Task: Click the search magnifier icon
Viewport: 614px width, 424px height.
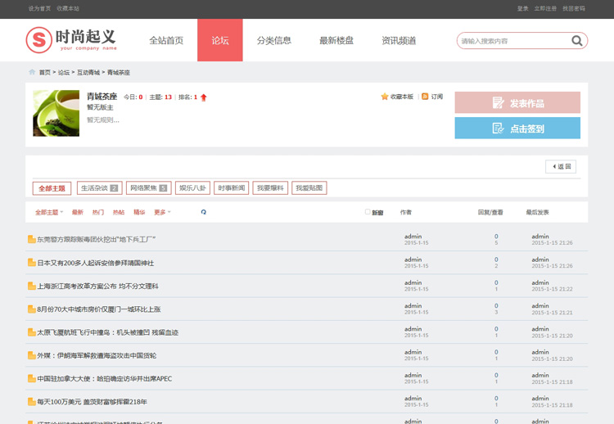Action: point(577,41)
